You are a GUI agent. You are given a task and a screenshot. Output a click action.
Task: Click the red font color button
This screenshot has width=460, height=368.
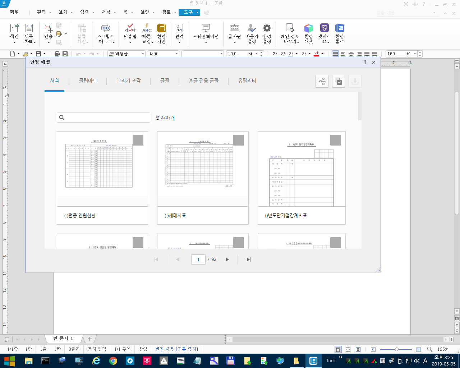click(316, 54)
